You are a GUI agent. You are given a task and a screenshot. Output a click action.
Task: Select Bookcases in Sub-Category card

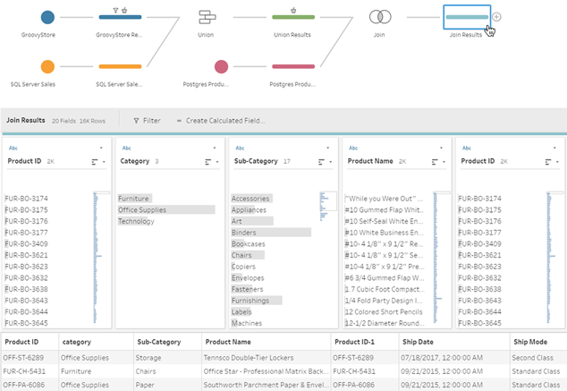point(249,243)
